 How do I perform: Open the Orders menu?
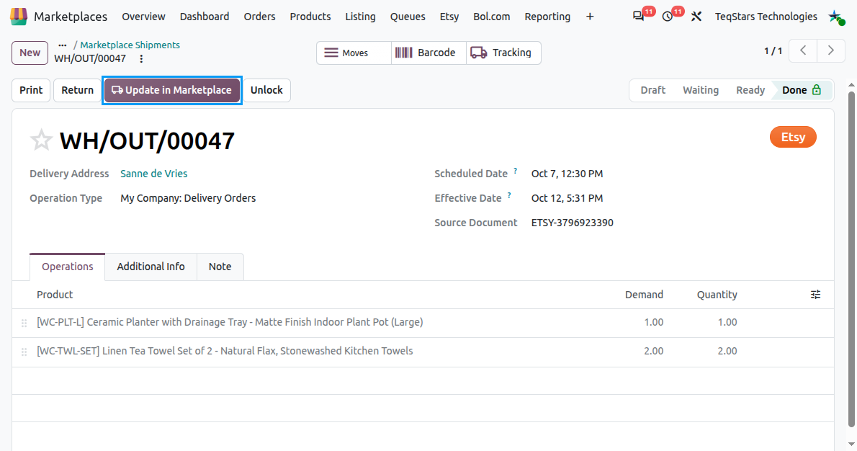tap(259, 17)
